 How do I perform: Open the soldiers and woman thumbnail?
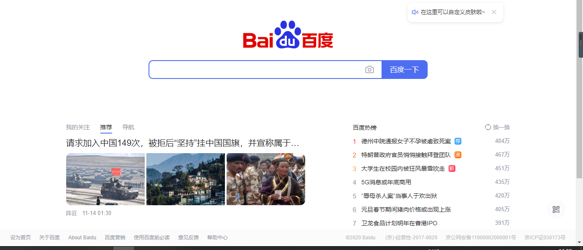266,179
